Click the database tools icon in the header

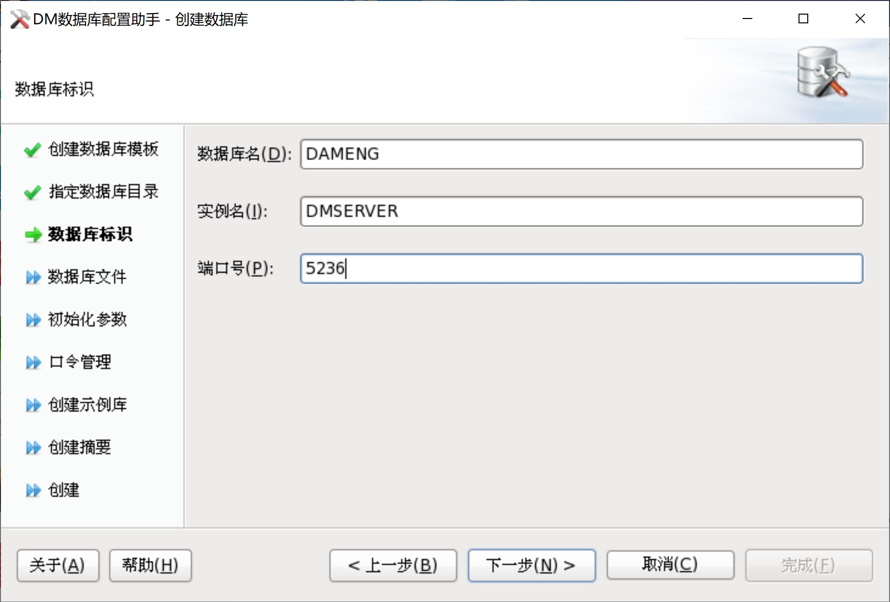click(x=823, y=73)
